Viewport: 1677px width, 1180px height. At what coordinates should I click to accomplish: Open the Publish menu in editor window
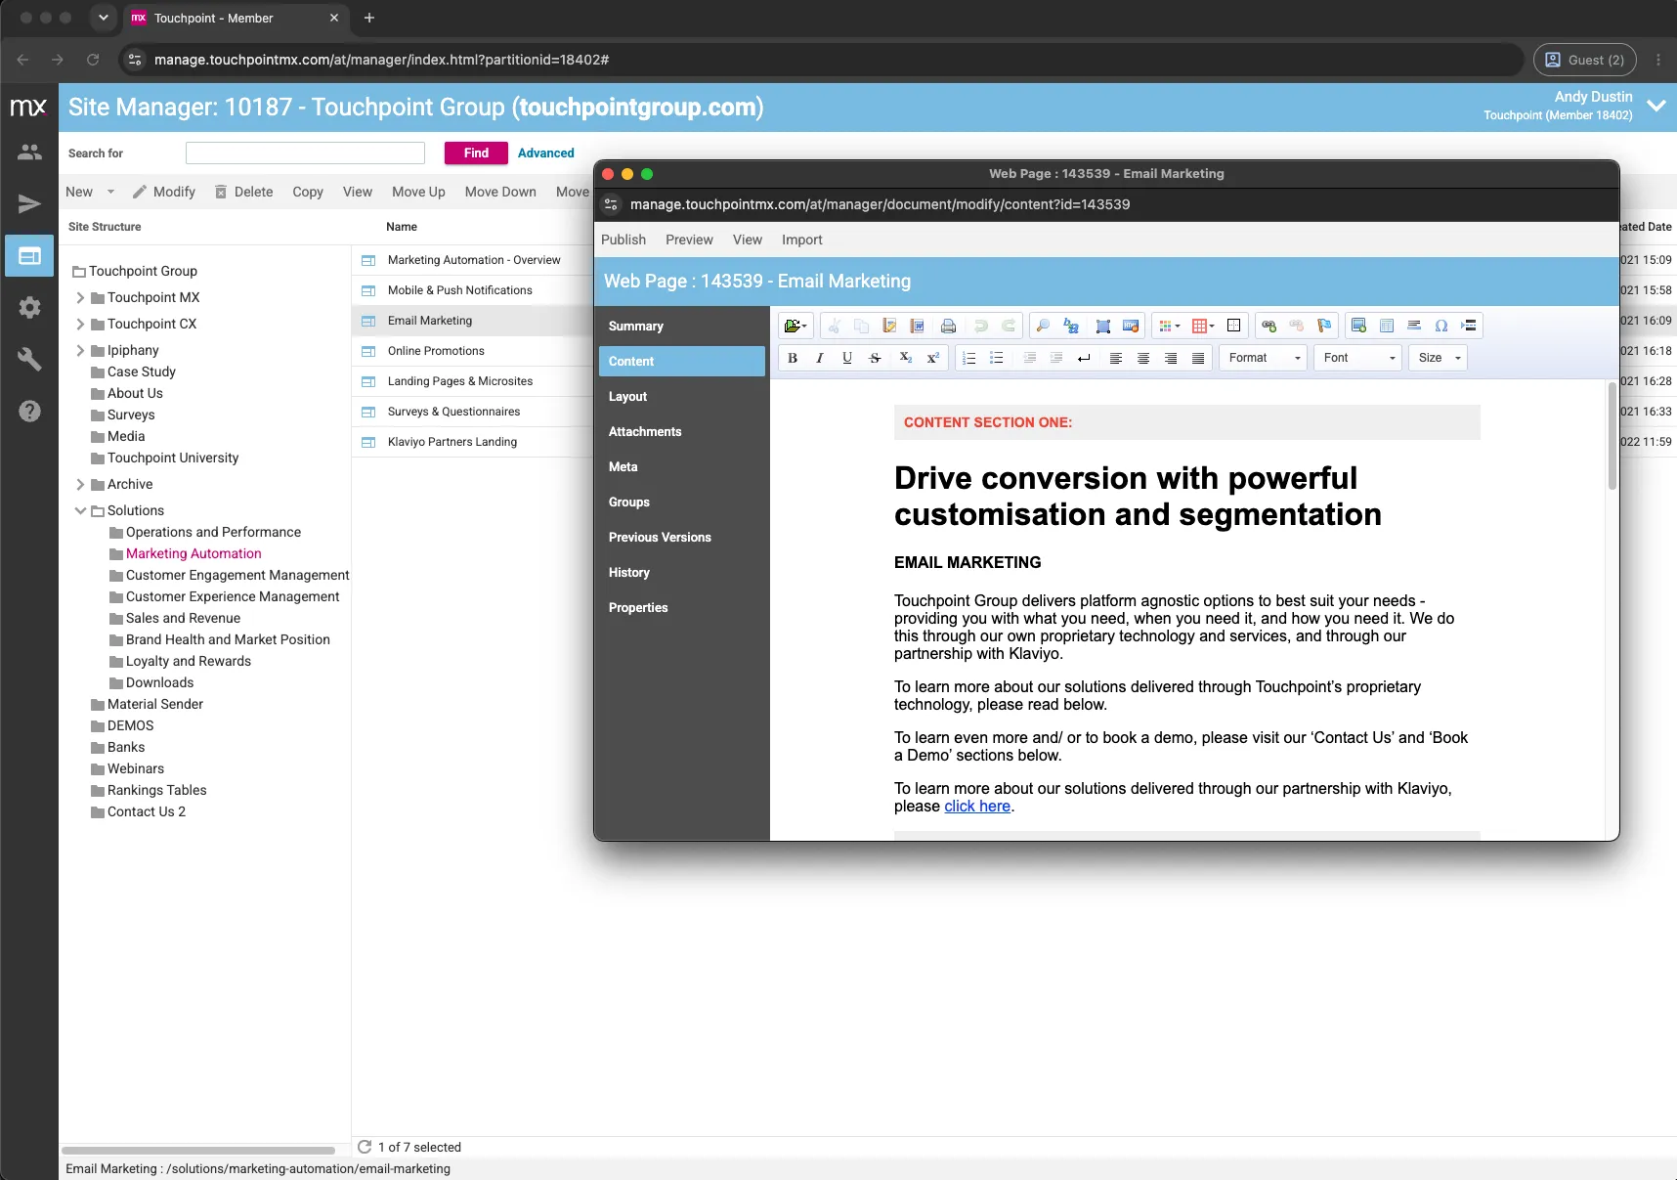tap(623, 240)
